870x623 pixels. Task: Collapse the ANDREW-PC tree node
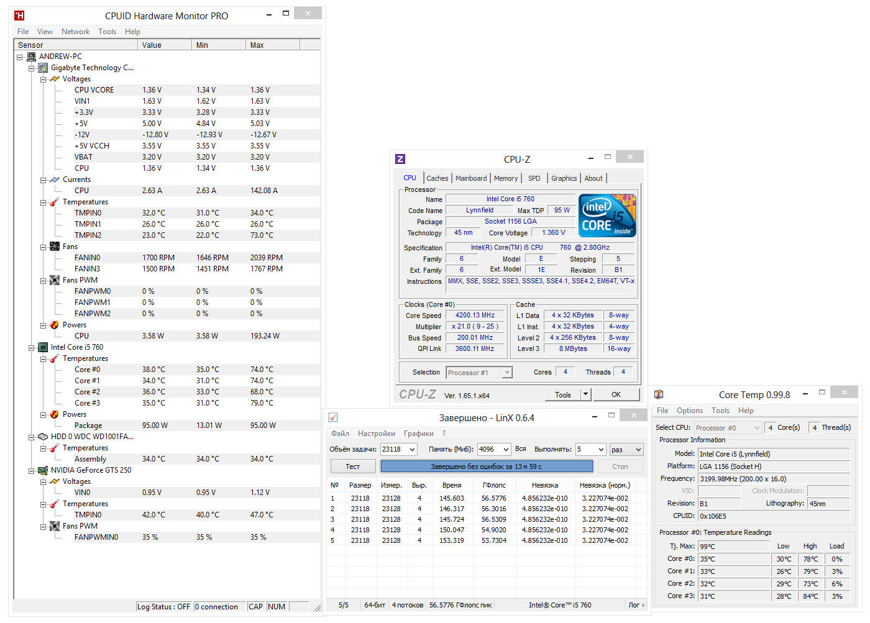[x=20, y=57]
